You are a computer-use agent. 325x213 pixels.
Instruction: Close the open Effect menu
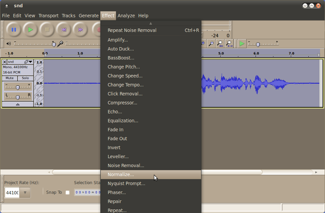[108, 16]
